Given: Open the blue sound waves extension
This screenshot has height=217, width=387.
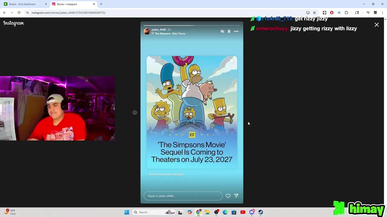Looking at the screenshot, I should [339, 13].
